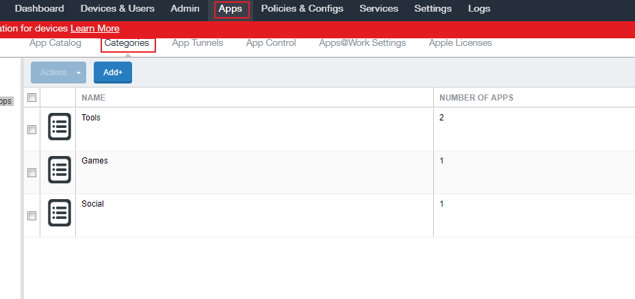
Task: Select the Games row checkbox
Action: (x=31, y=172)
